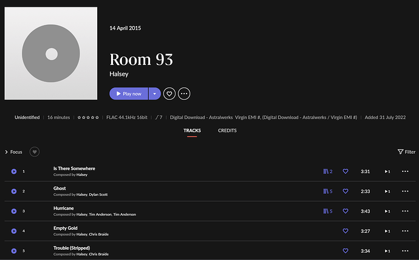Select the Hurricane track title
Viewport: 419px width, 260px height.
pos(64,208)
